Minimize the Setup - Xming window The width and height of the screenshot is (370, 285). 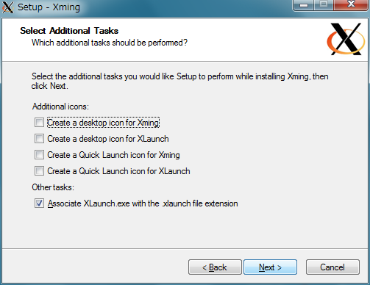[x=304, y=5]
